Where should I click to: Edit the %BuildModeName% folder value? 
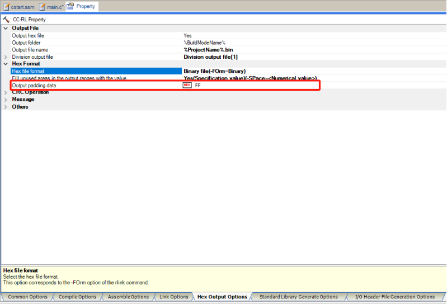tap(204, 43)
